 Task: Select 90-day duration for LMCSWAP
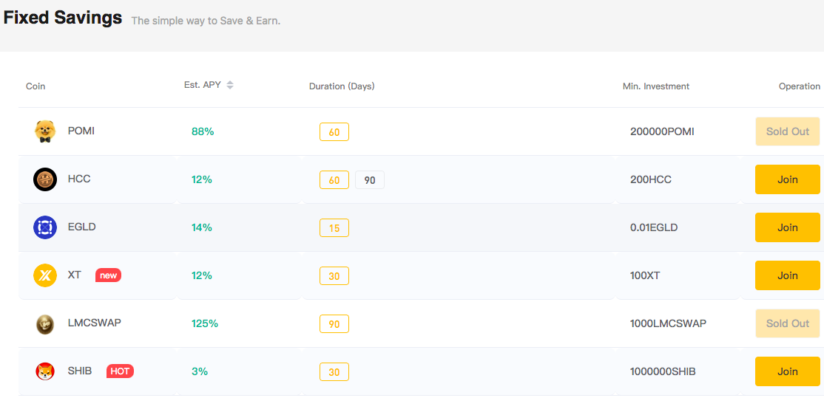click(334, 324)
